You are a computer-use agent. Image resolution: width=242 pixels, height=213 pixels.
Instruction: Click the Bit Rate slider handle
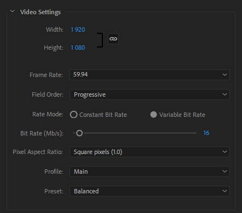(x=79, y=133)
